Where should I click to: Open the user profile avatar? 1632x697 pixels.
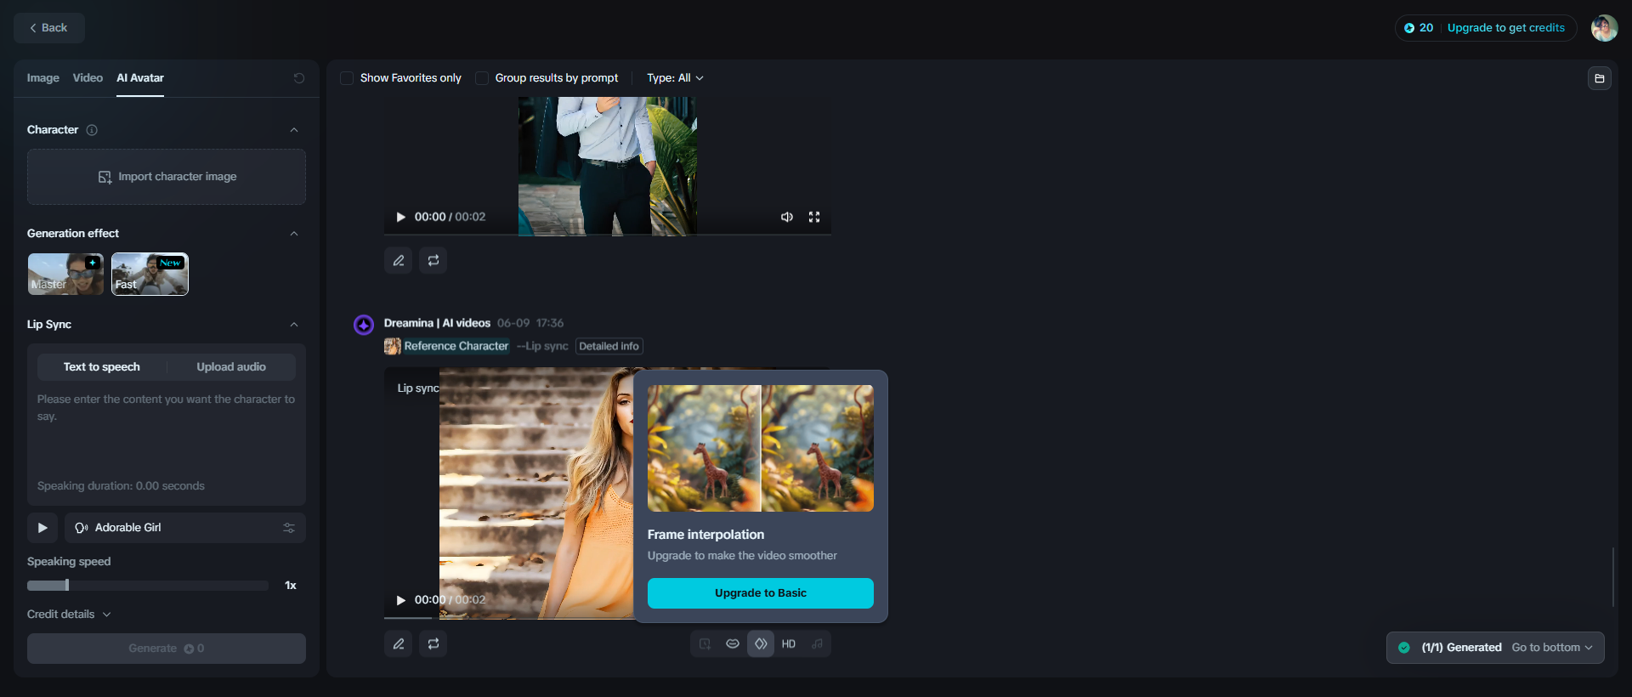pyautogui.click(x=1604, y=28)
